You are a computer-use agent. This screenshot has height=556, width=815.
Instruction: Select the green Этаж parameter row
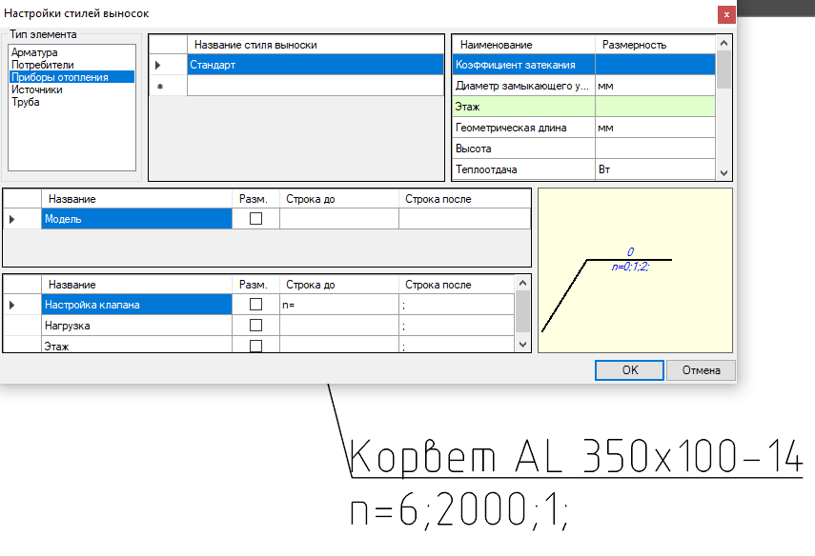[x=583, y=107]
